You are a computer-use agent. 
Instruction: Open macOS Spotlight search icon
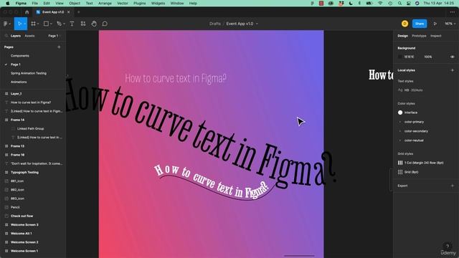click(399, 3)
